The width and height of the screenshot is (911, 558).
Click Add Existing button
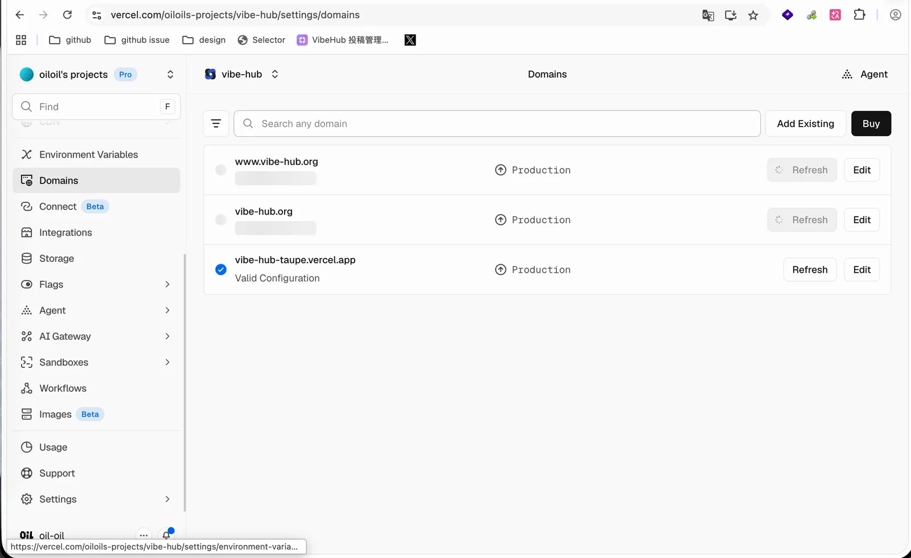tap(805, 124)
